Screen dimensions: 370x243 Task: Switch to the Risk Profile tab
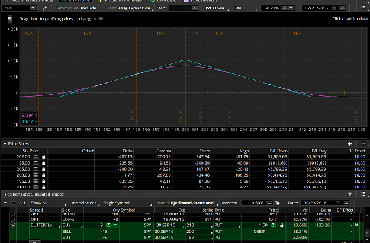[76, 1]
